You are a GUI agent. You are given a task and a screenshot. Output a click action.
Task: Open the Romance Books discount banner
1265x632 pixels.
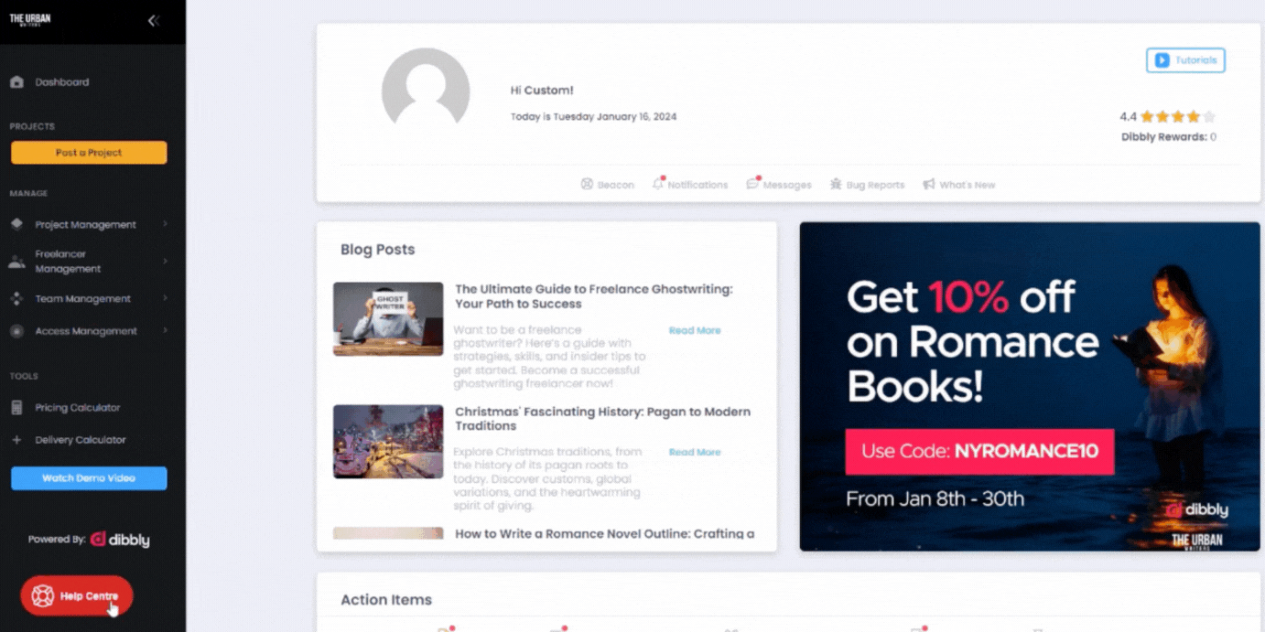[x=1028, y=384]
